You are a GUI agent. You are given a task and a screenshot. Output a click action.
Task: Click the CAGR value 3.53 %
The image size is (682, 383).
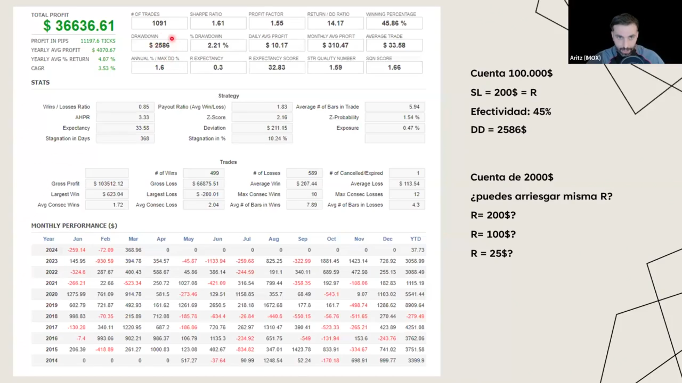(x=107, y=68)
